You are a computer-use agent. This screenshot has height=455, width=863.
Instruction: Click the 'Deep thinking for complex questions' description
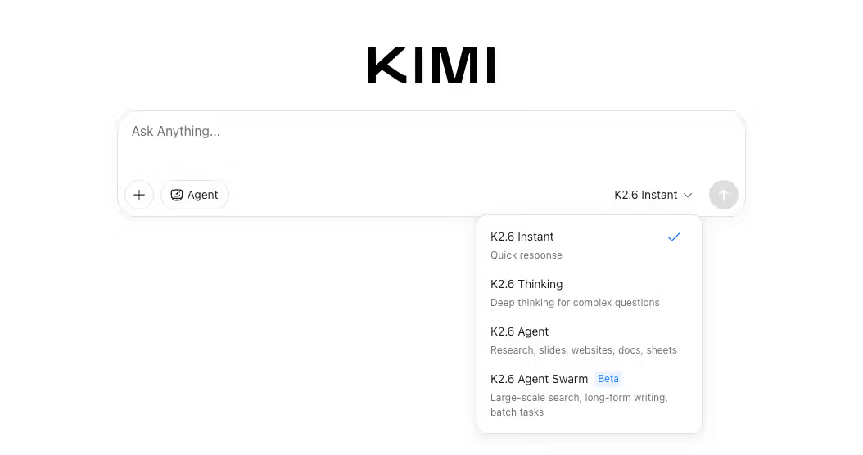coord(575,303)
